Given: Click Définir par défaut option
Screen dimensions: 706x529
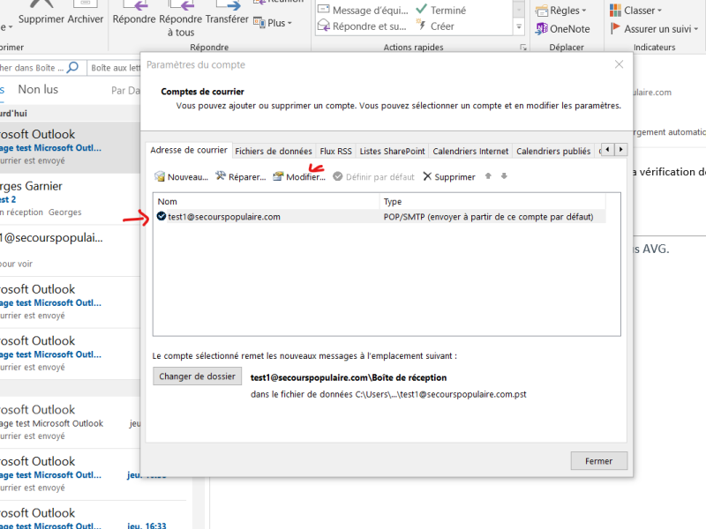Looking at the screenshot, I should [373, 177].
